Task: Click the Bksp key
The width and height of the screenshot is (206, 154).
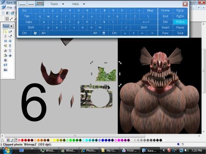Action: [150, 10]
